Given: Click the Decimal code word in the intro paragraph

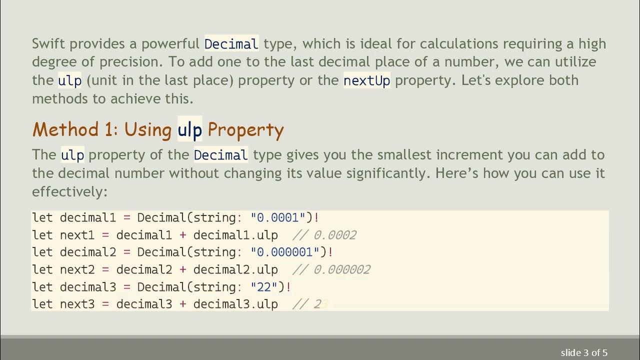Looking at the screenshot, I should (231, 44).
